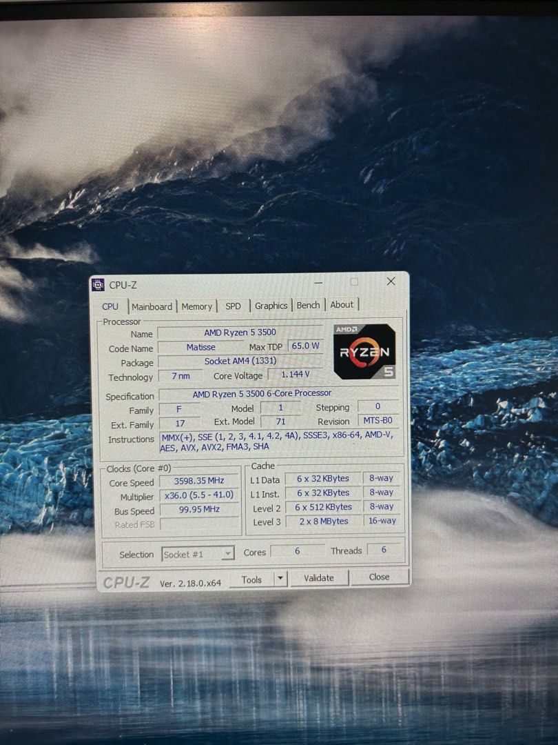Click the Revision value MTS-B0

(378, 421)
